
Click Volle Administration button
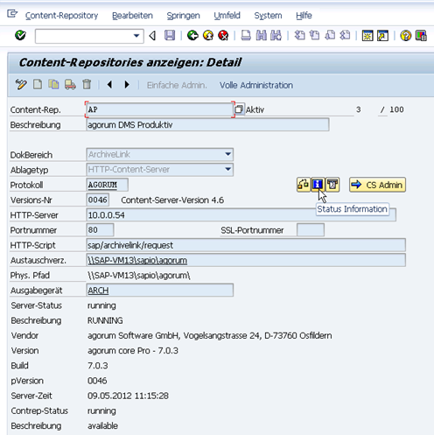pos(256,85)
